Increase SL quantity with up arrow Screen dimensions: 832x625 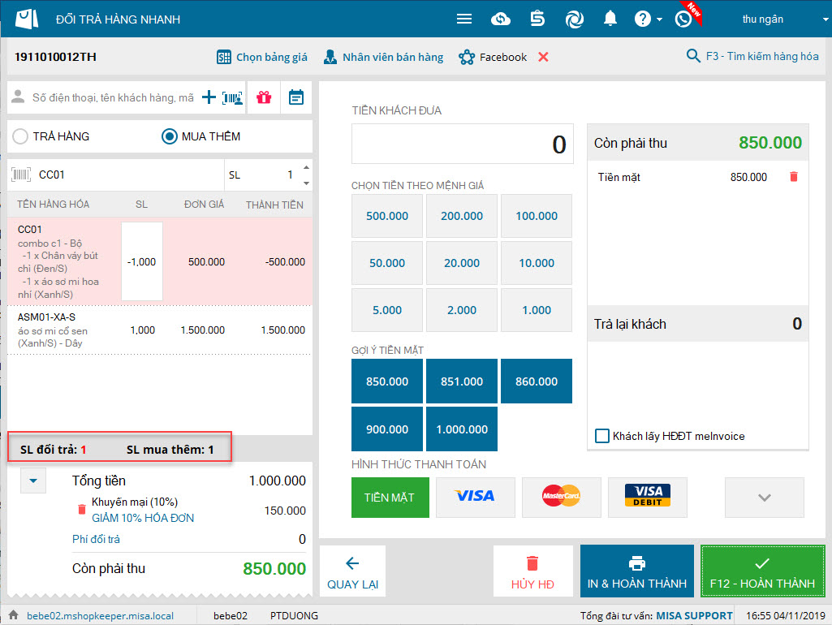(306, 168)
